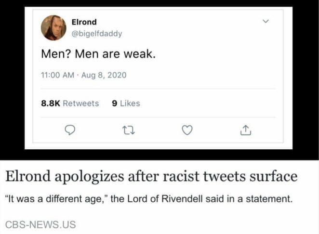View the 9 Likes list

[125, 103]
